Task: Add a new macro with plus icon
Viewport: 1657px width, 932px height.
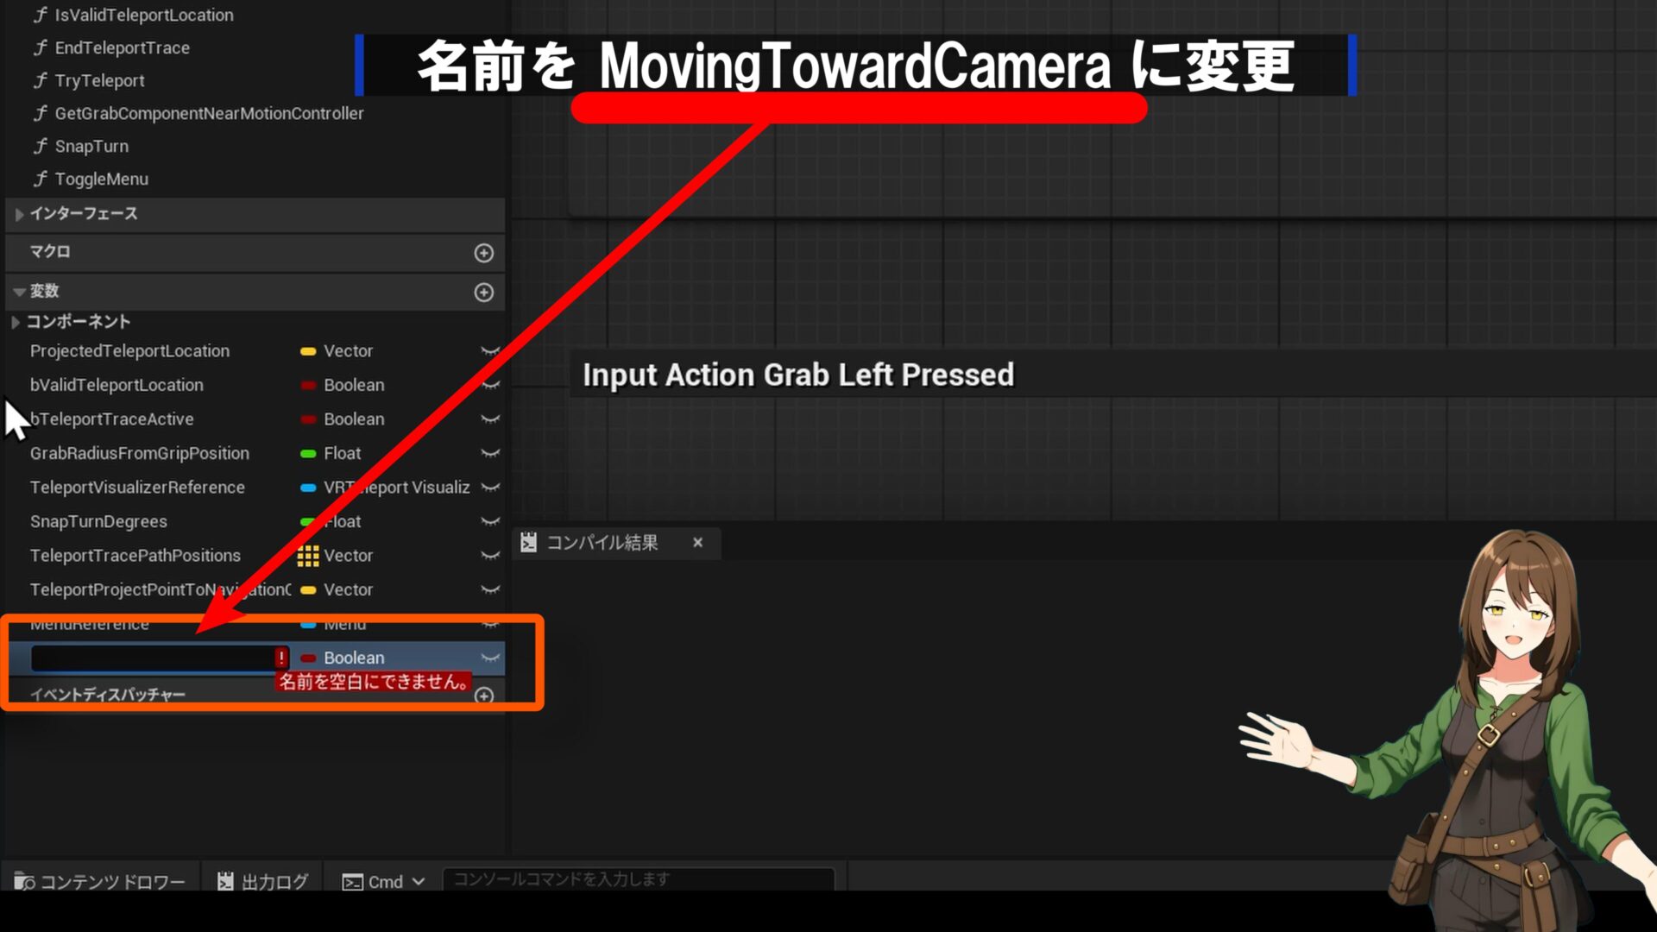Action: pyautogui.click(x=483, y=253)
